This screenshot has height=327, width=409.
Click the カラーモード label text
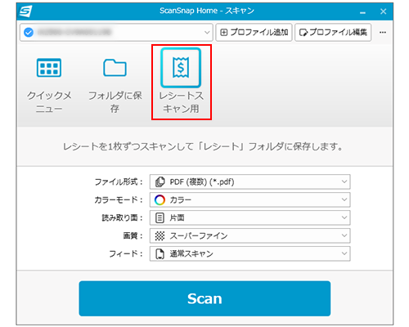point(119,199)
